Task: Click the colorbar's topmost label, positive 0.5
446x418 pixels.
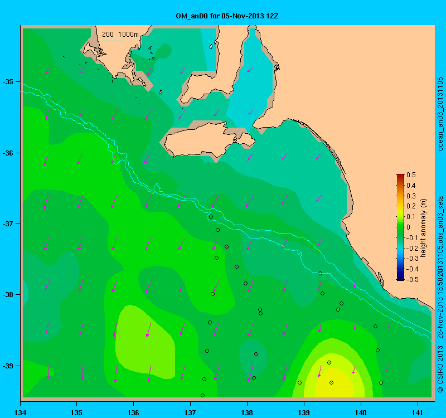Action: (x=411, y=175)
